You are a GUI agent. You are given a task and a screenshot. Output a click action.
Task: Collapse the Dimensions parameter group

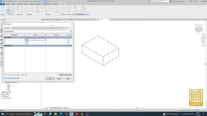coord(71,37)
